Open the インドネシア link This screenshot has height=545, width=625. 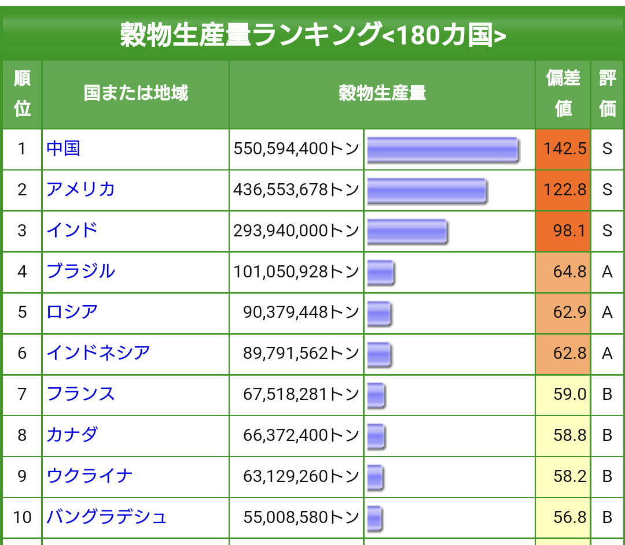(x=98, y=353)
